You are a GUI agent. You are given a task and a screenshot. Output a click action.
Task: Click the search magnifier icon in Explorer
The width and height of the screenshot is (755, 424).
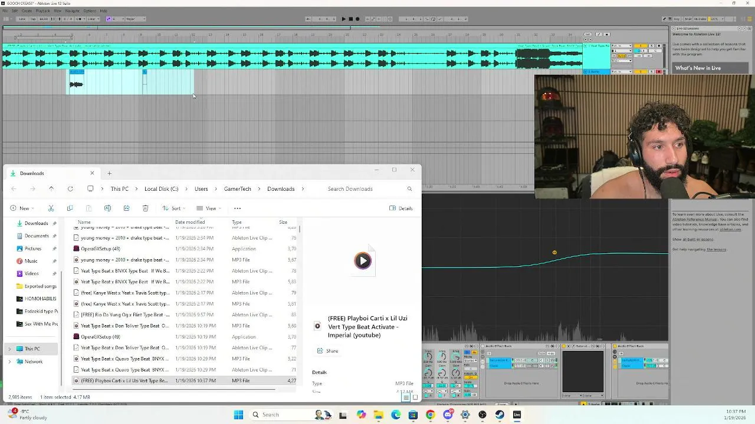pyautogui.click(x=409, y=189)
